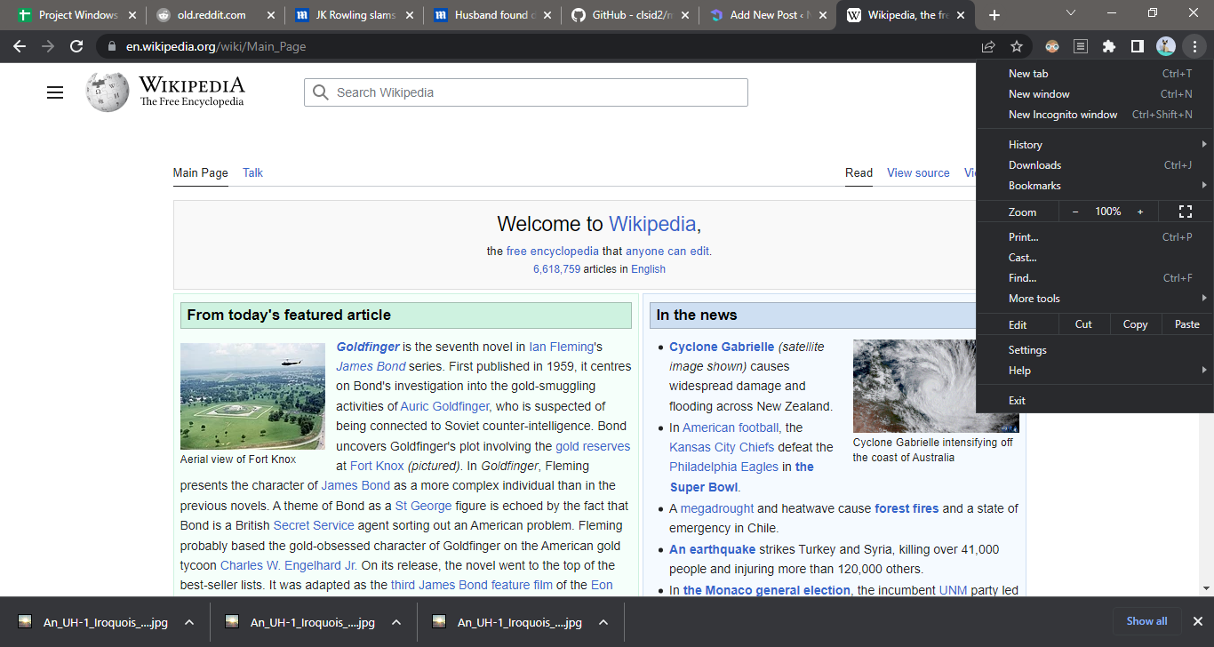Close the Project Windows tab
The width and height of the screenshot is (1214, 647).
point(132,15)
